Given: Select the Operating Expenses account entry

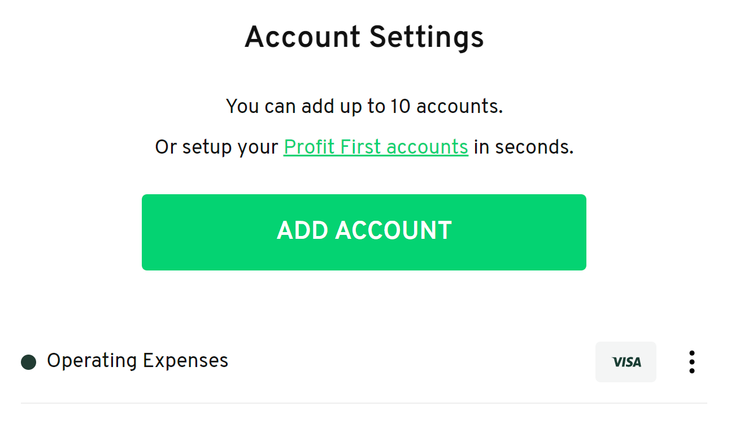Looking at the screenshot, I should click(x=137, y=361).
